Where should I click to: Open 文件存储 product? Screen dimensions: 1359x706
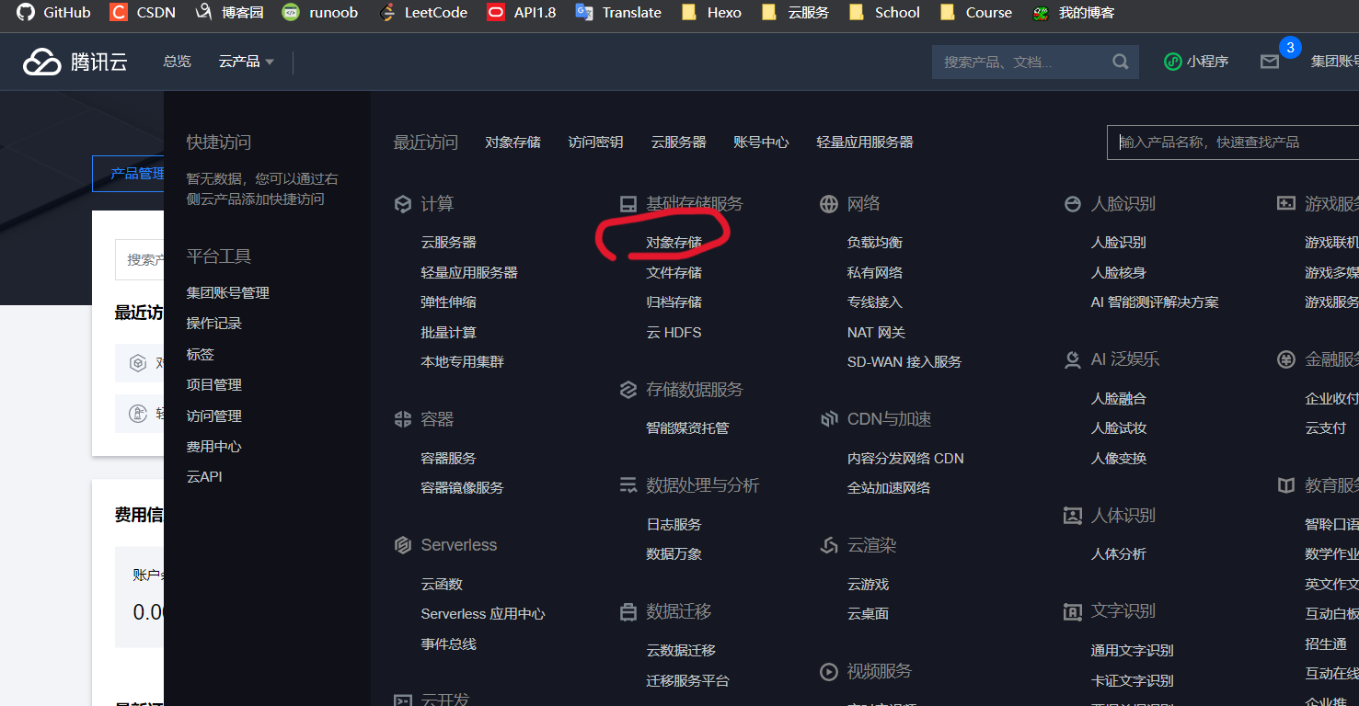click(x=674, y=273)
